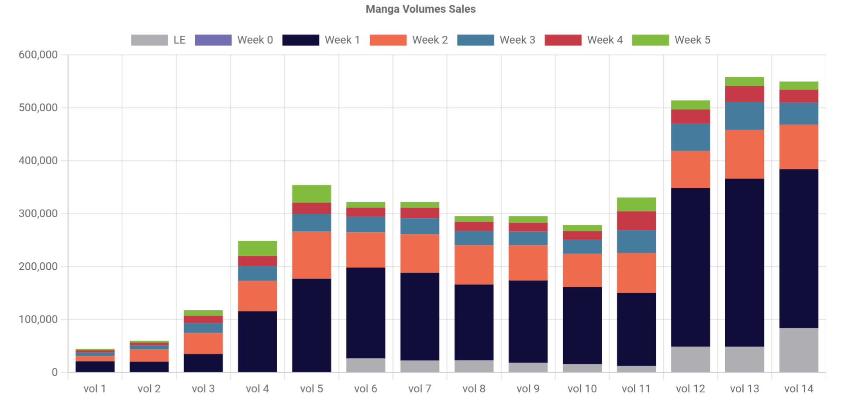The width and height of the screenshot is (841, 398).
Task: Select the vol 12 Week 1 navy segment
Action: (691, 268)
